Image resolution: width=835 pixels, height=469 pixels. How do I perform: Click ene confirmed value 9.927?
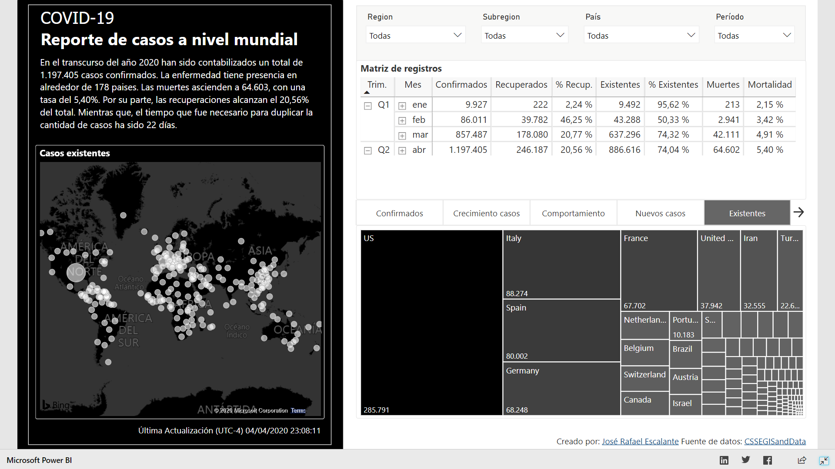476,105
